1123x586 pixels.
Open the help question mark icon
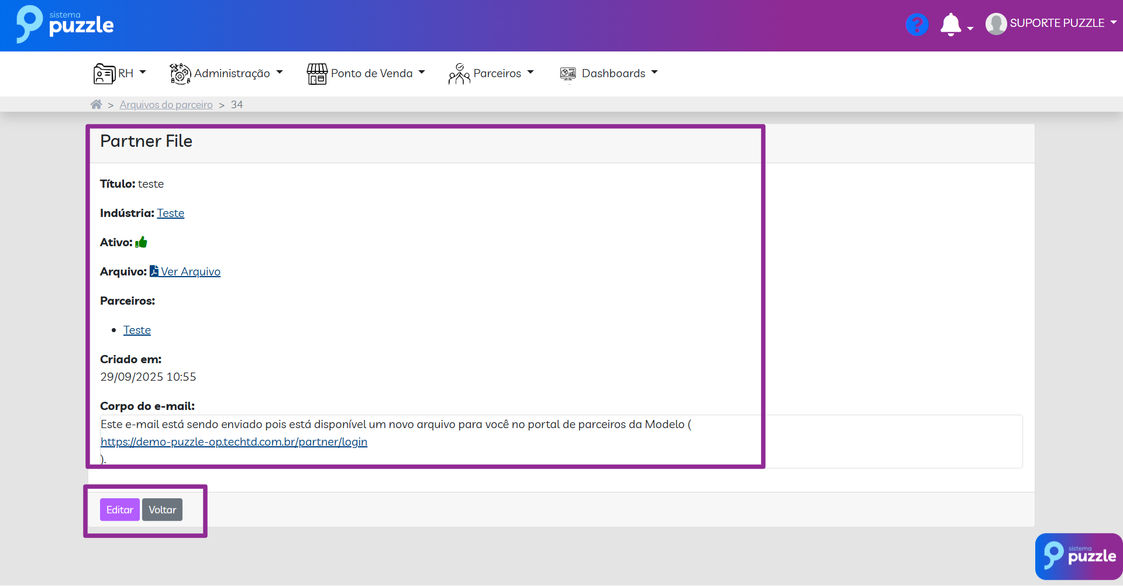pos(917,25)
